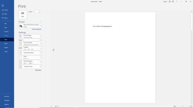Open the Portrait Orientation dropdown
The height and width of the screenshot is (108, 193).
[30, 53]
